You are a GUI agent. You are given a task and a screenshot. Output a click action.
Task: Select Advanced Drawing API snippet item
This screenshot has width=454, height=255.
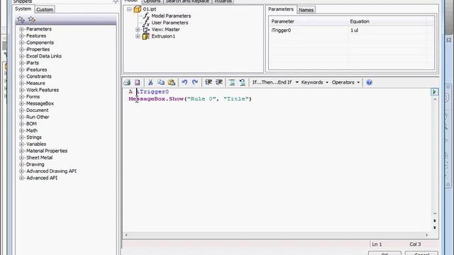coord(52,171)
